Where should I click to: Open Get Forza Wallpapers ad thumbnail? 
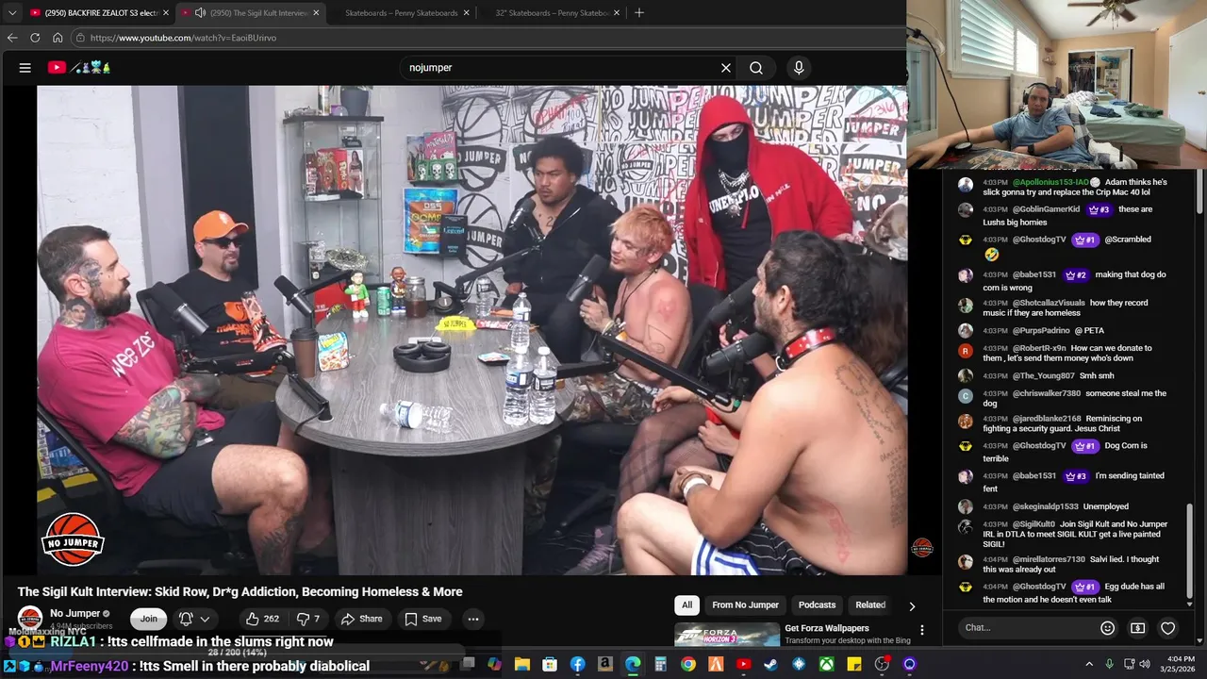click(x=727, y=635)
